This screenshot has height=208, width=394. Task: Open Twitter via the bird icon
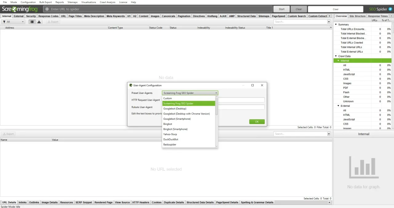[x=390, y=9]
